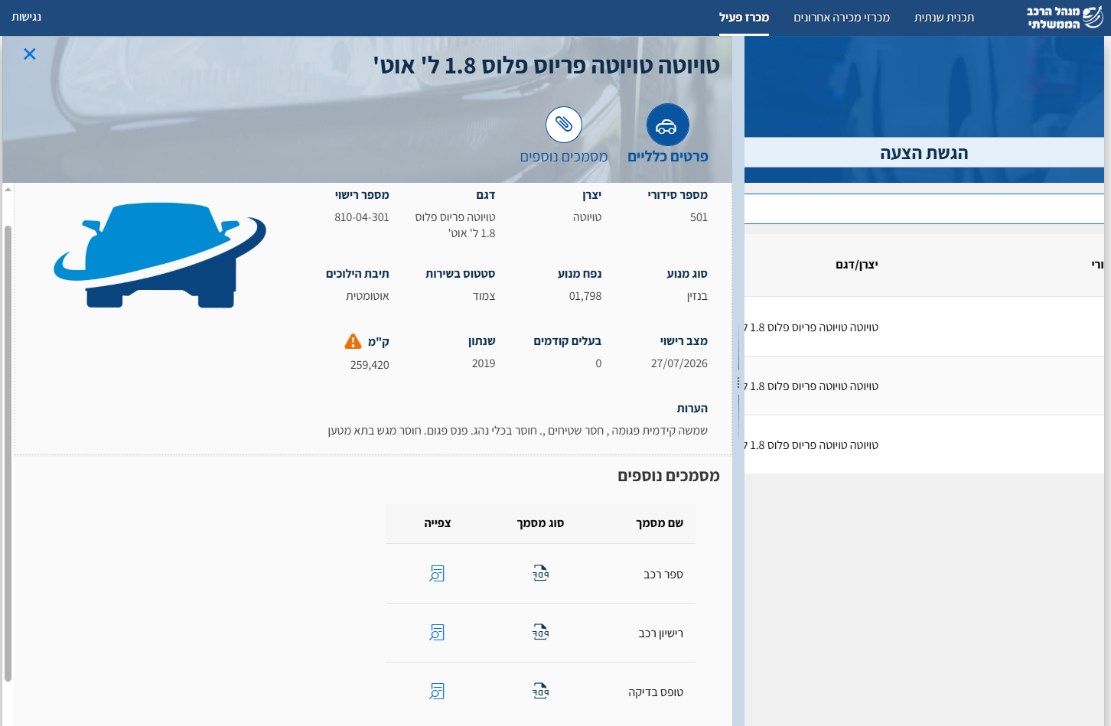Close the vehicle details panel
Screen dimensions: 1111x726
pos(30,54)
